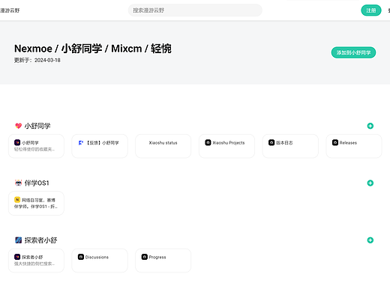
Task: Open the Releases card
Action: [354, 146]
